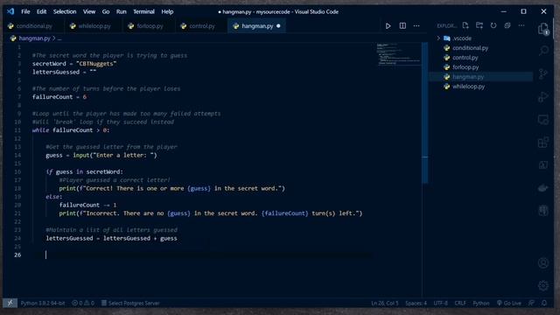This screenshot has width=560, height=315.
Task: Click the VS Code logo in title bar
Action: (10, 11)
